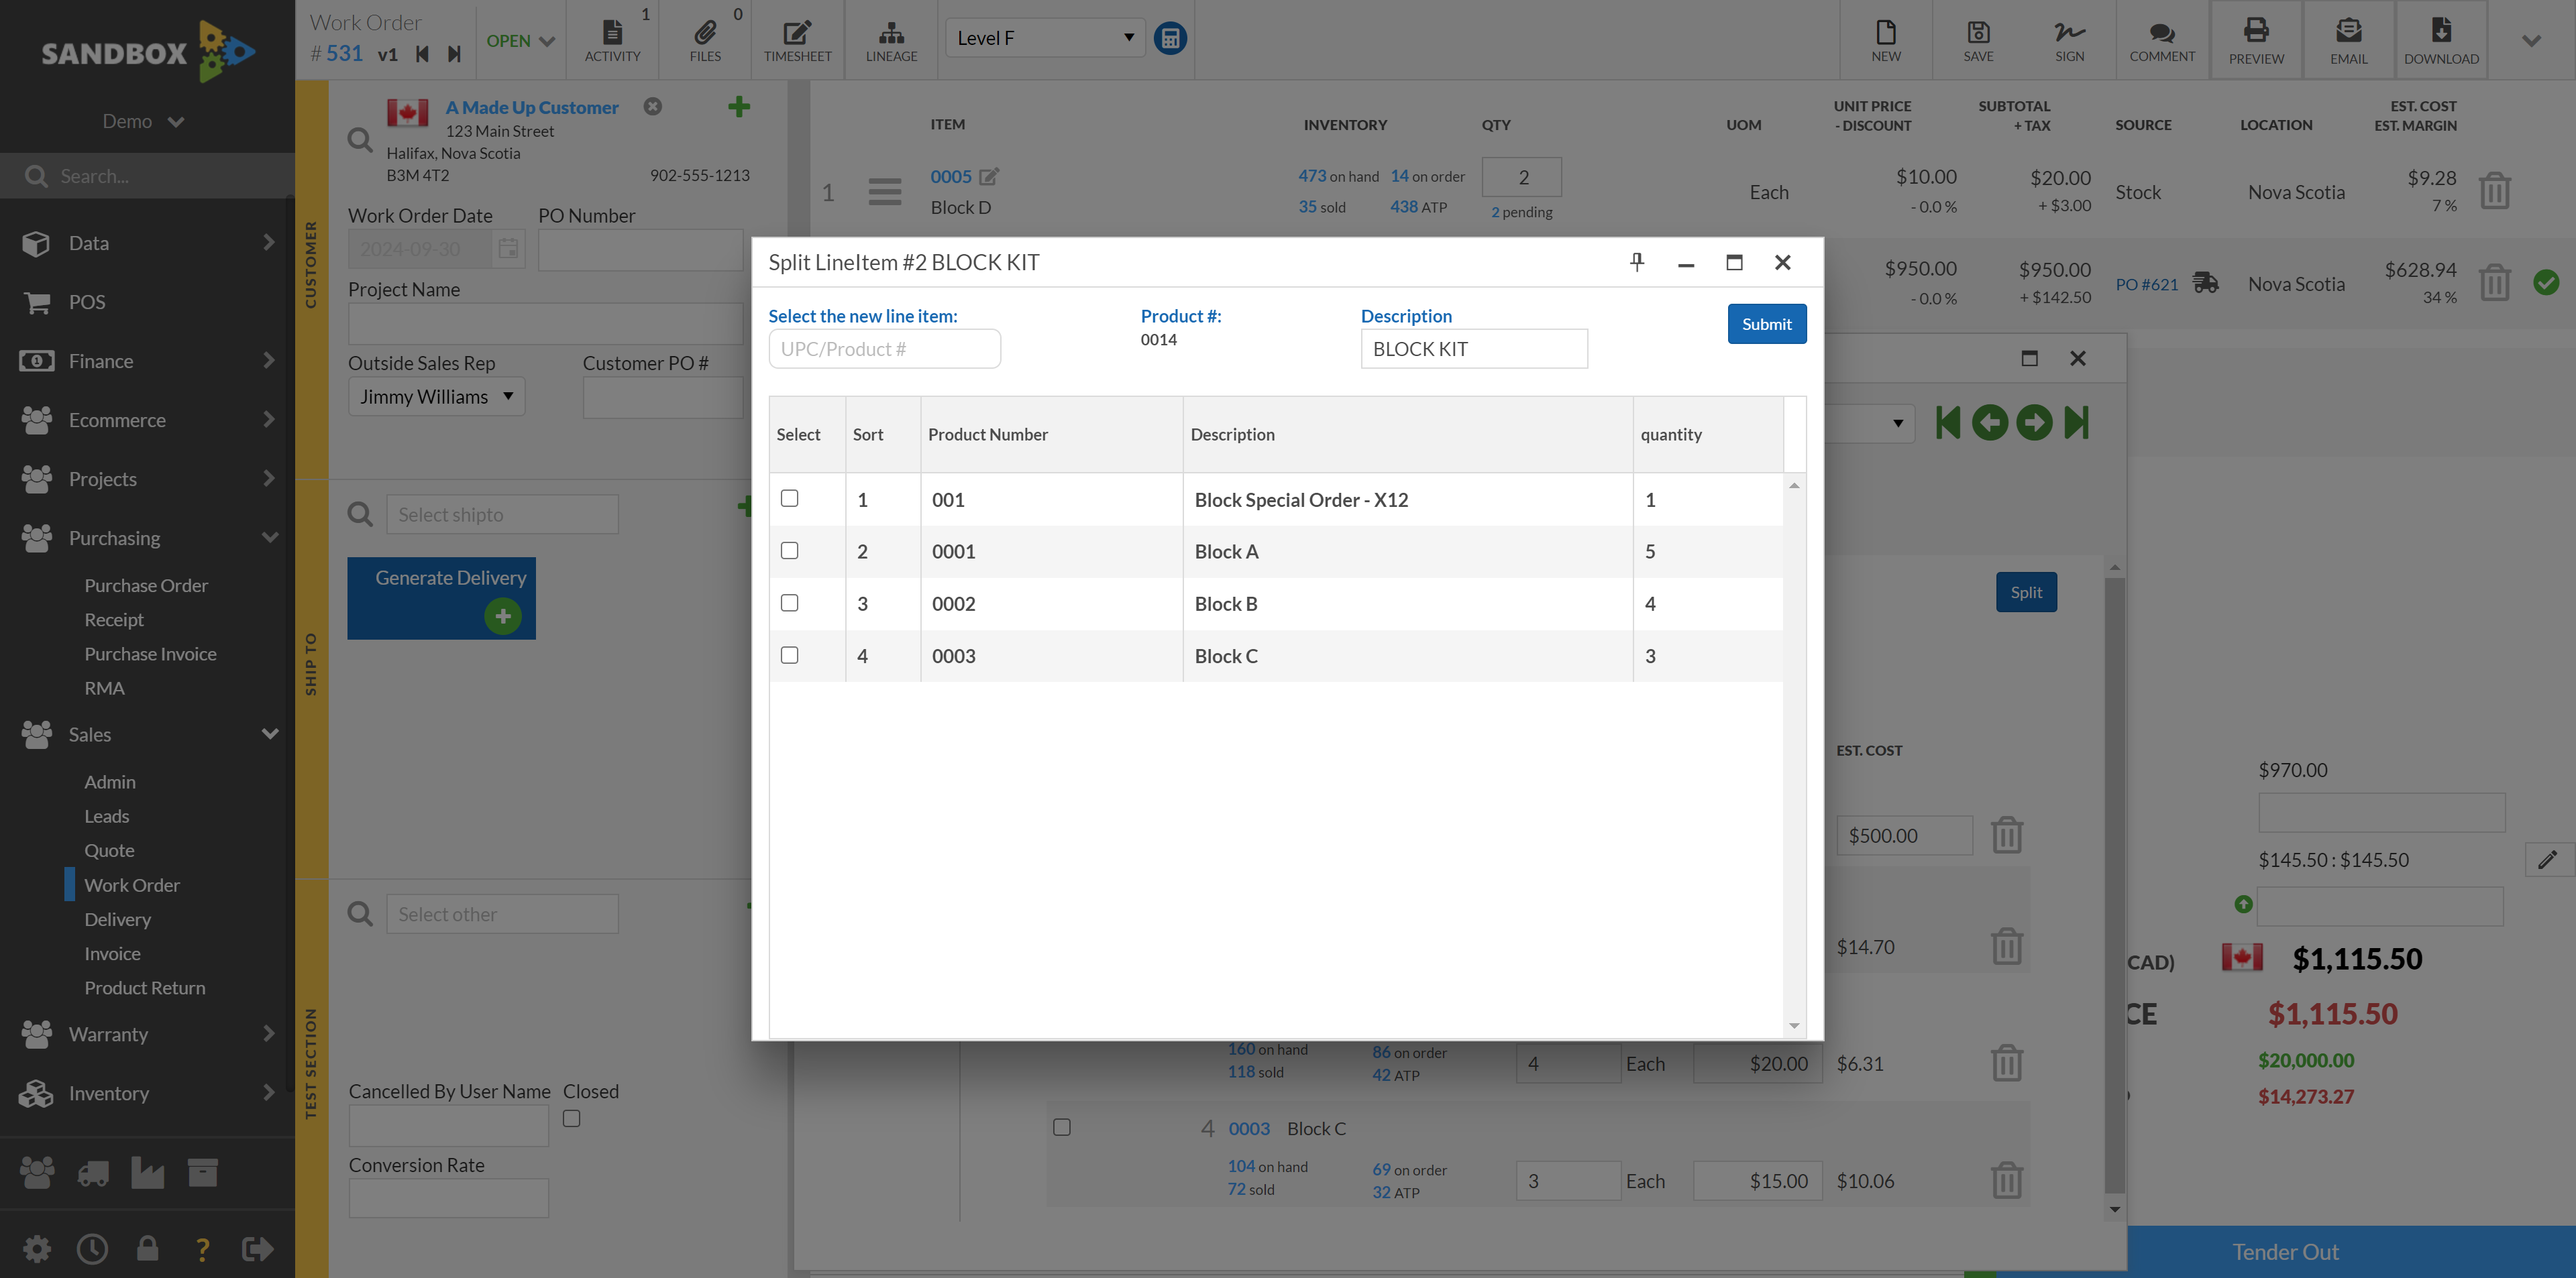
Task: Click the green forward arrow in background panel
Action: point(2033,422)
